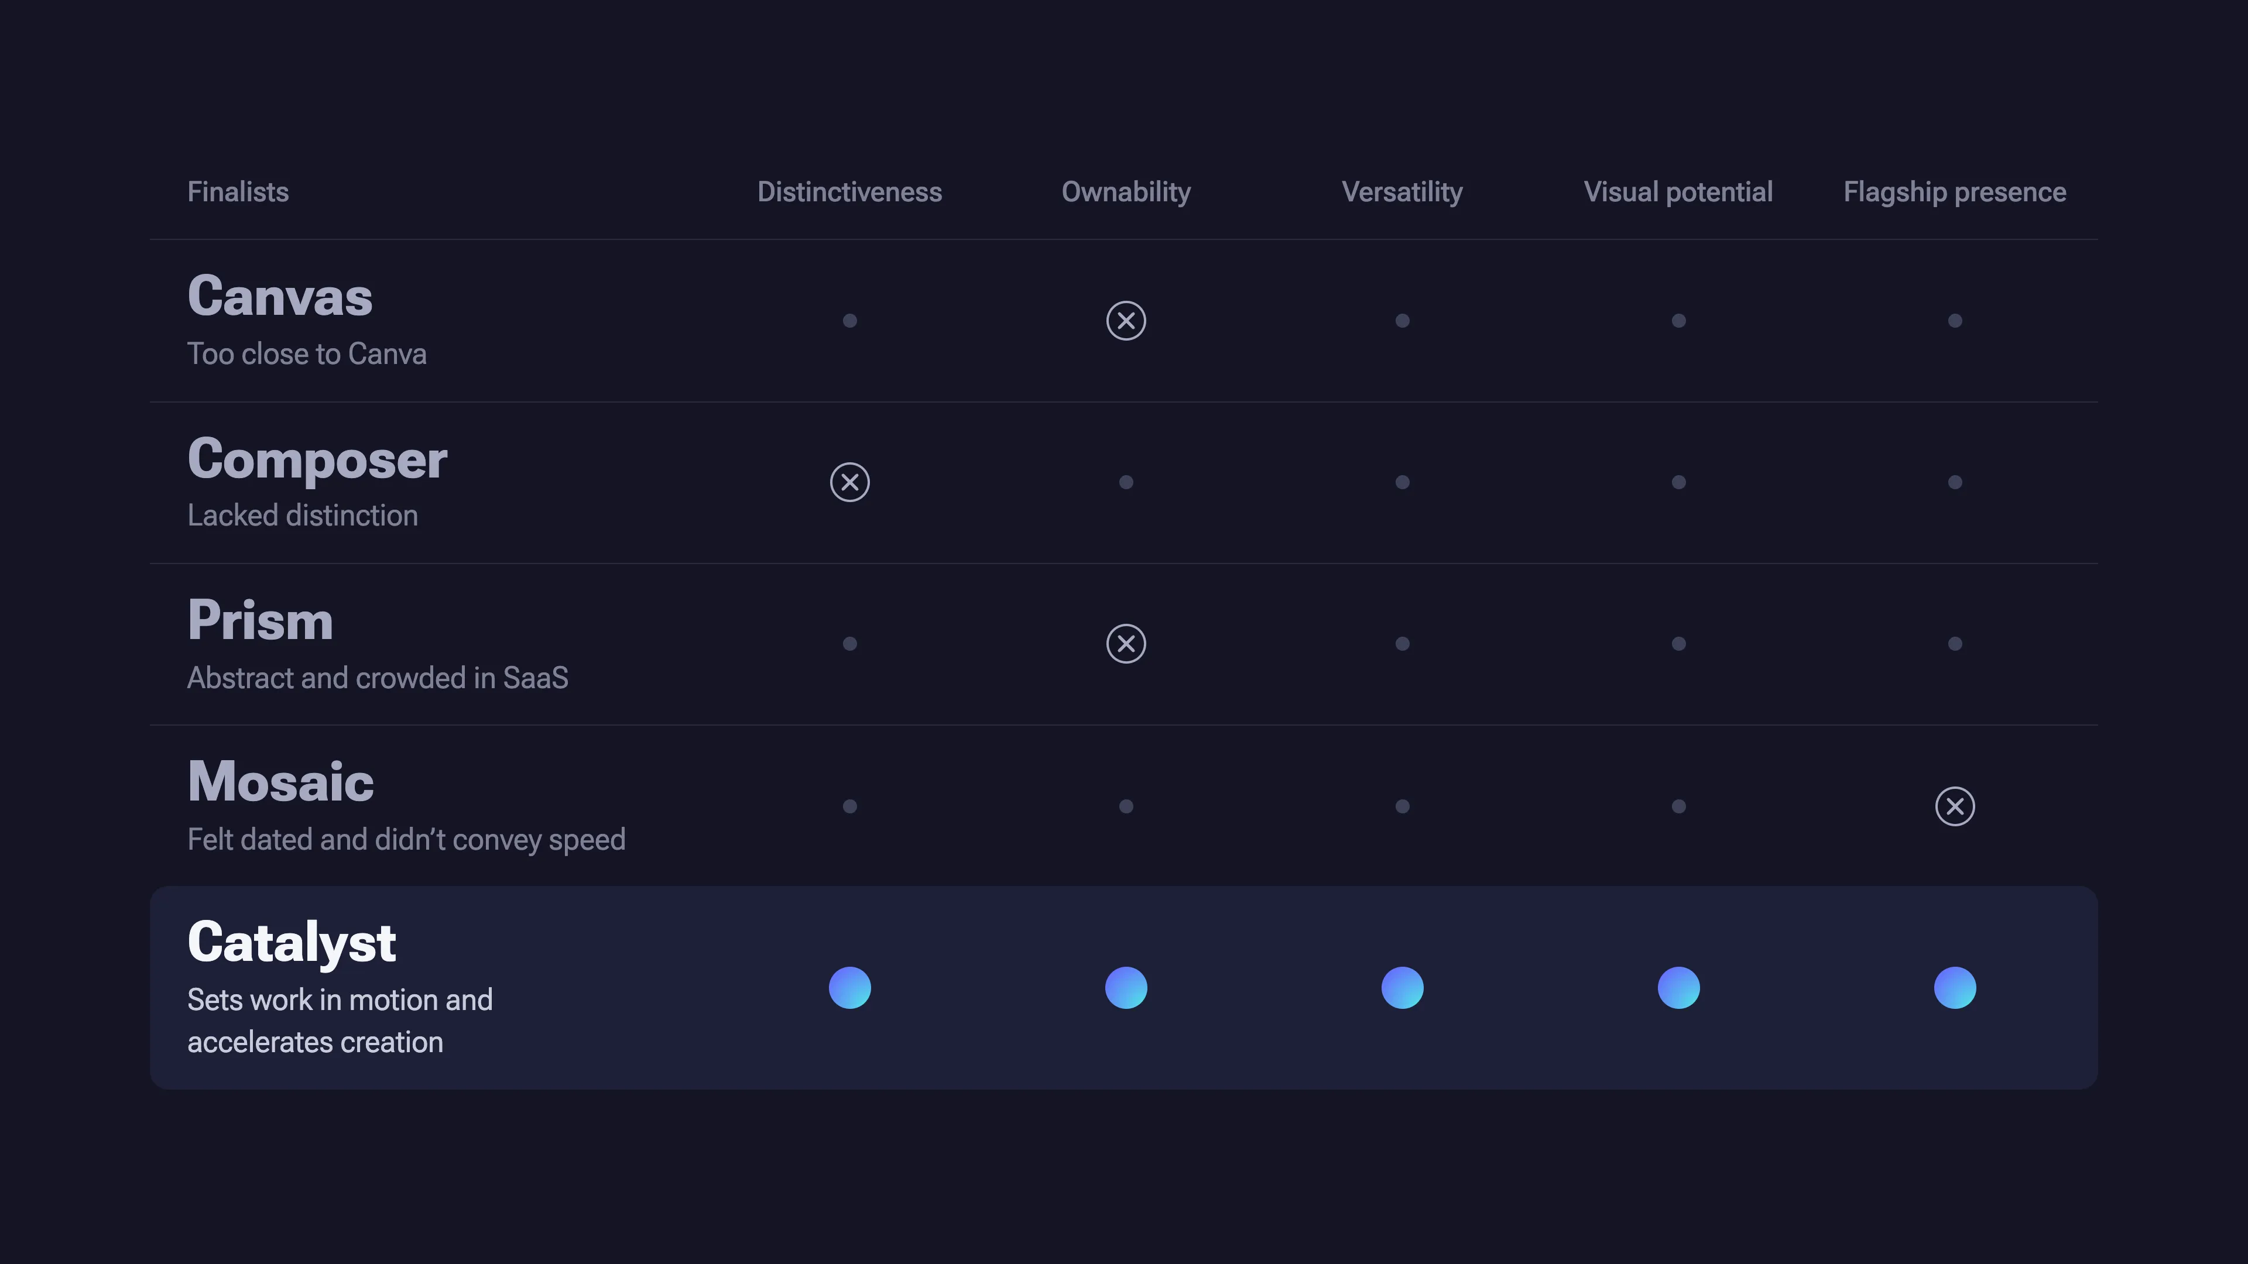Image resolution: width=2248 pixels, height=1264 pixels.
Task: Click Prism's Distinctiveness small dot
Action: [x=849, y=644]
